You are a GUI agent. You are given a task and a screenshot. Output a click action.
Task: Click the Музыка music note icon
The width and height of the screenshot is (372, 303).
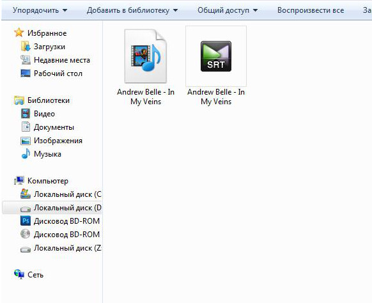pyautogui.click(x=26, y=154)
